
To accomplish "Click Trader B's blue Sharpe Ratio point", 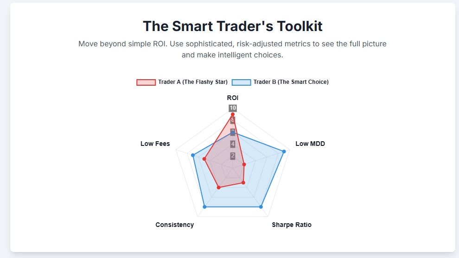I will [x=261, y=207].
